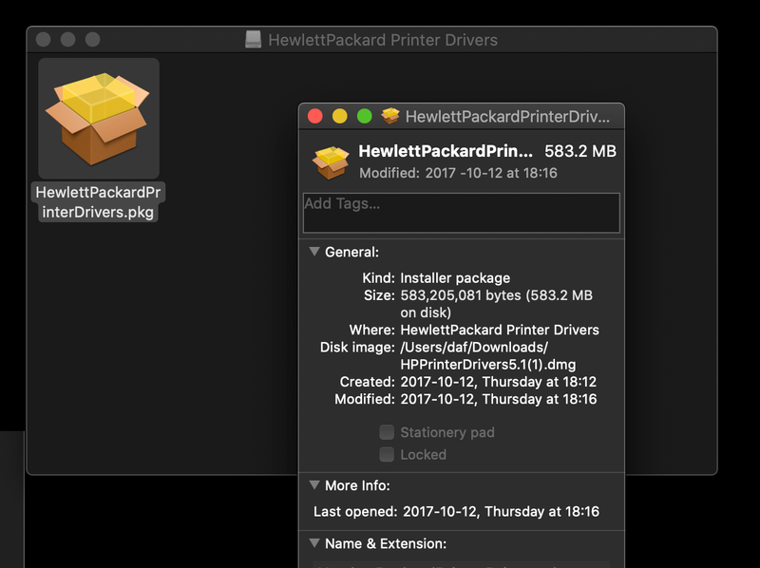Collapse the Name & Extension section
The image size is (760, 568).
[x=314, y=544]
